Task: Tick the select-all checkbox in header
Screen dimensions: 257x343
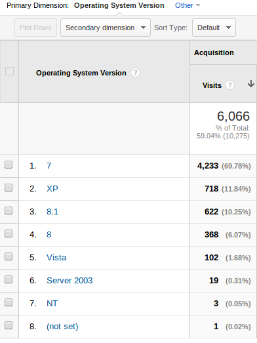Action: tap(9, 71)
